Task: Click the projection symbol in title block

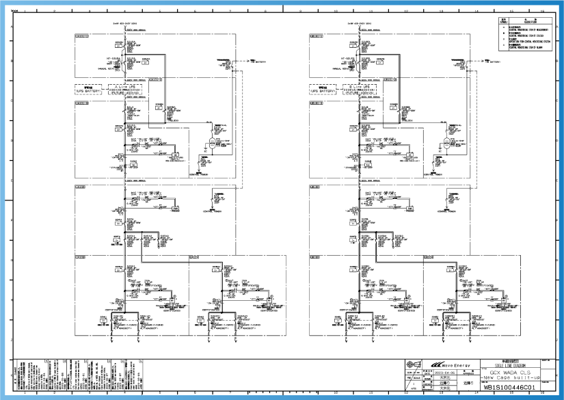Action: pyautogui.click(x=414, y=364)
